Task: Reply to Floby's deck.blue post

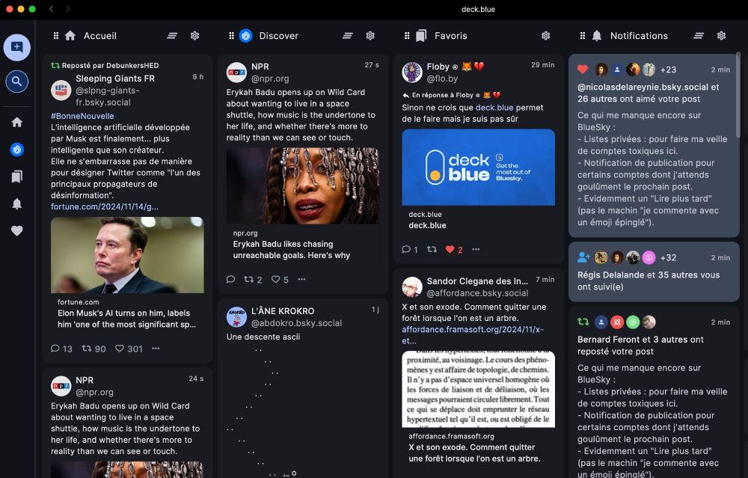Action: (x=410, y=250)
